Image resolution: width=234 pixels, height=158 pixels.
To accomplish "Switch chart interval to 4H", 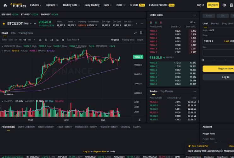I will point(20,40).
